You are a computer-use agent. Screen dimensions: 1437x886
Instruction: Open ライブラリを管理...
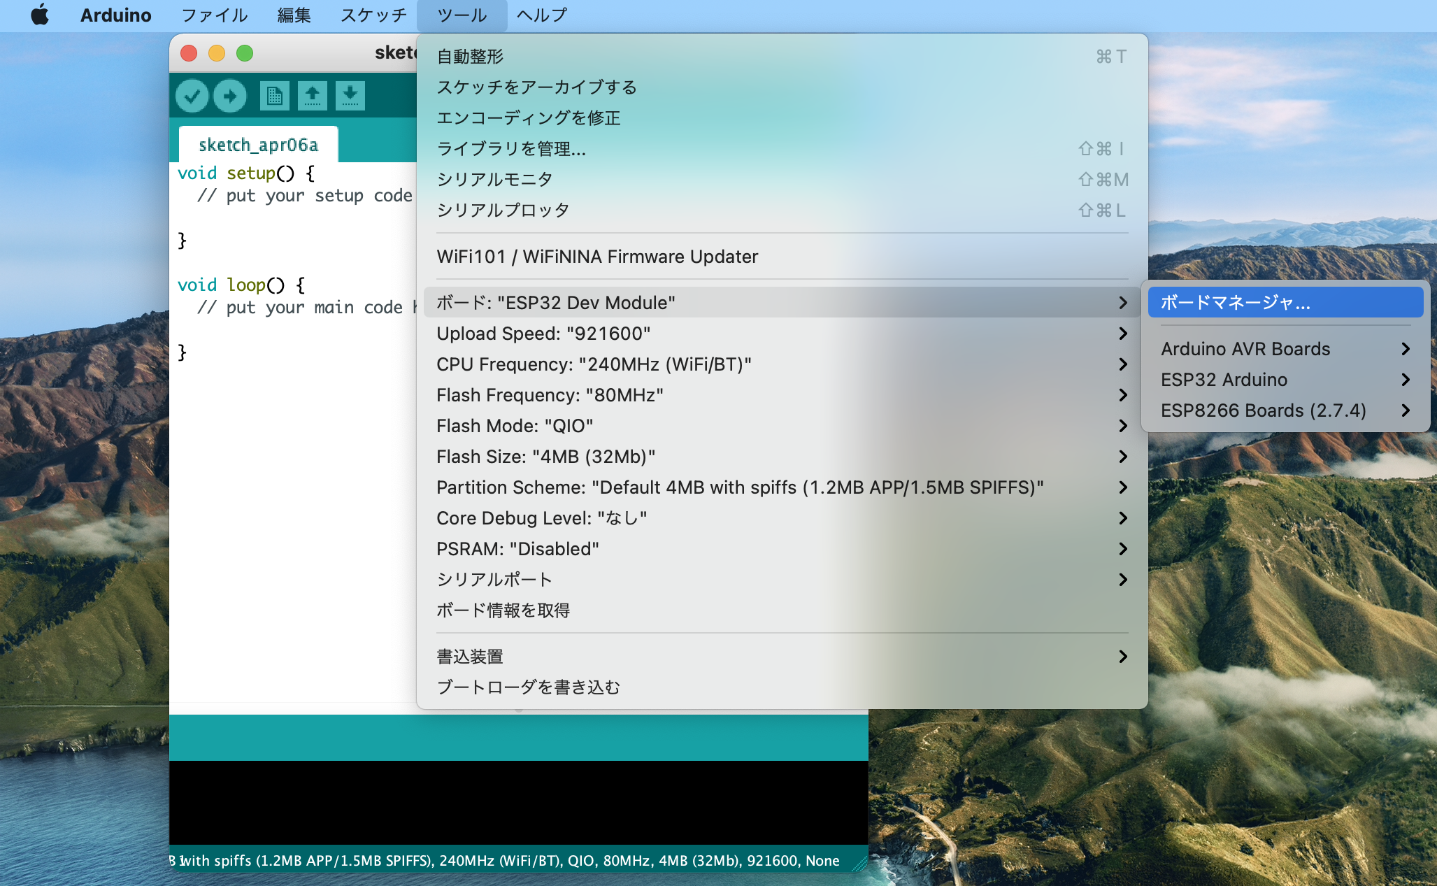[x=782, y=148]
